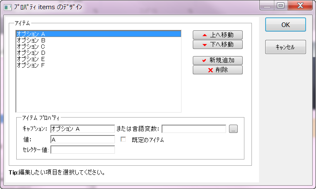Viewport: 316px width, 189px height.
Task: Add a new item with 新規追加
Action: pyautogui.click(x=218, y=60)
